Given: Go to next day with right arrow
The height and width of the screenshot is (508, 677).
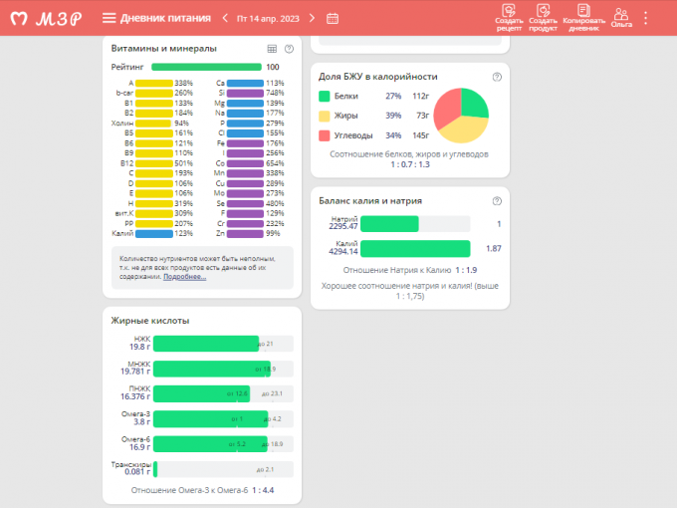Looking at the screenshot, I should pyautogui.click(x=313, y=18).
